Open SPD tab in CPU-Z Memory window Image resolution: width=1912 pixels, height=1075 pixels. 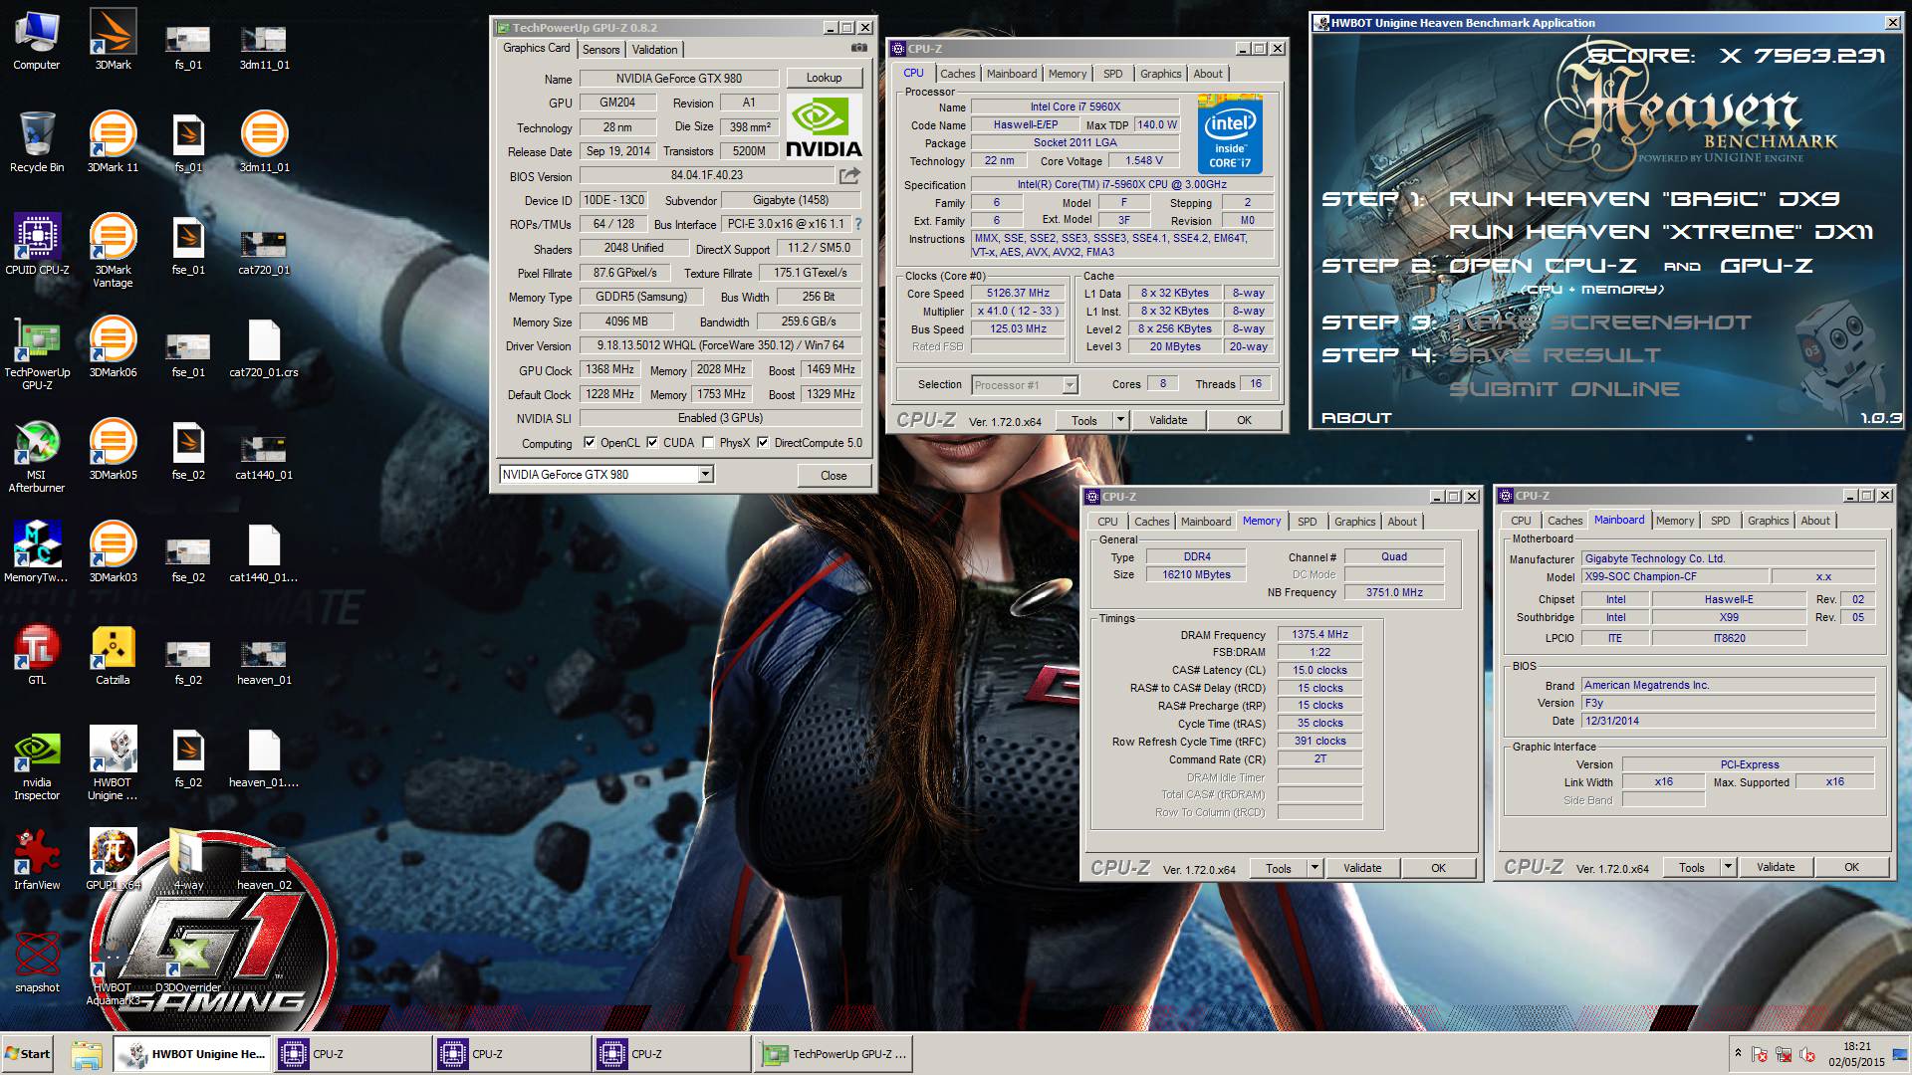click(1307, 522)
